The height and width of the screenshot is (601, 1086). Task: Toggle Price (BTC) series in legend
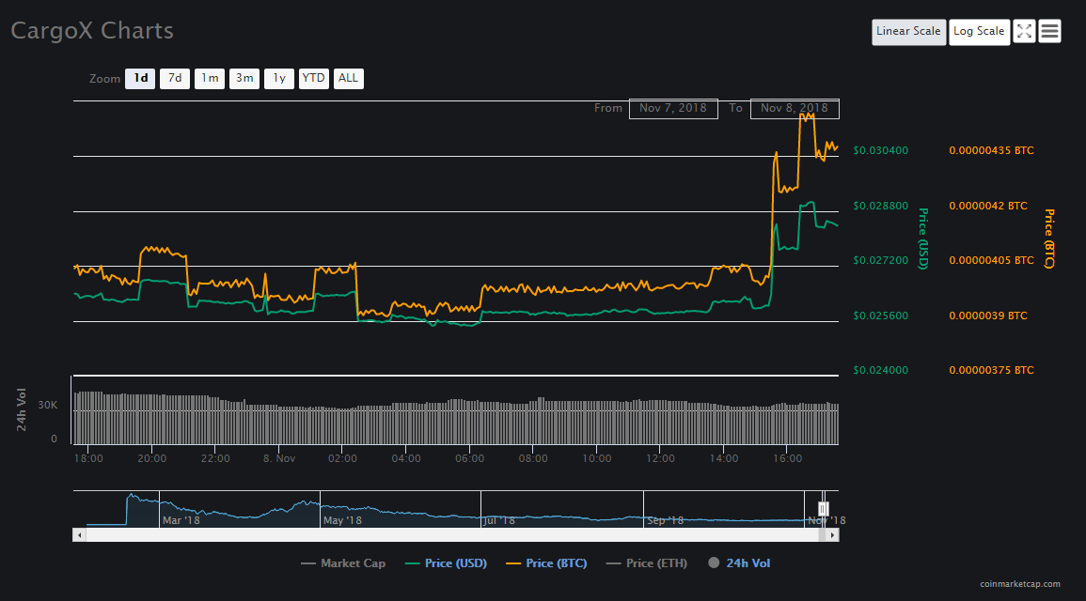[546, 563]
